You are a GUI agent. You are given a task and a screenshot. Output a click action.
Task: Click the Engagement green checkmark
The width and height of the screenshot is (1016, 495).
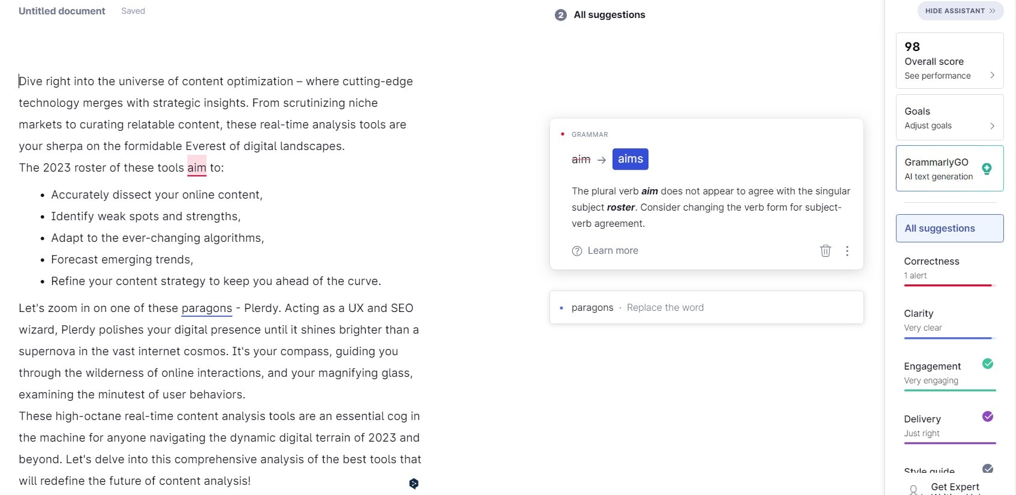click(987, 364)
